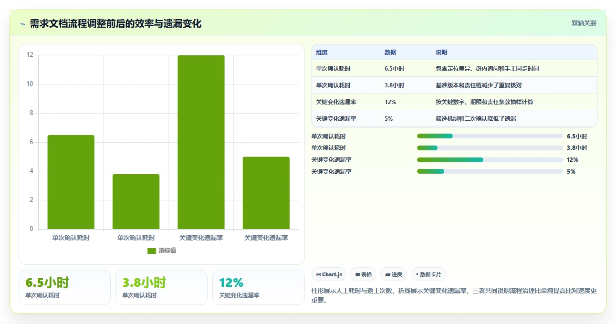Viewport: 616px width, 324px height.
Task: Open the 12% 关键变化遗漏率 data card
Action: click(x=258, y=287)
